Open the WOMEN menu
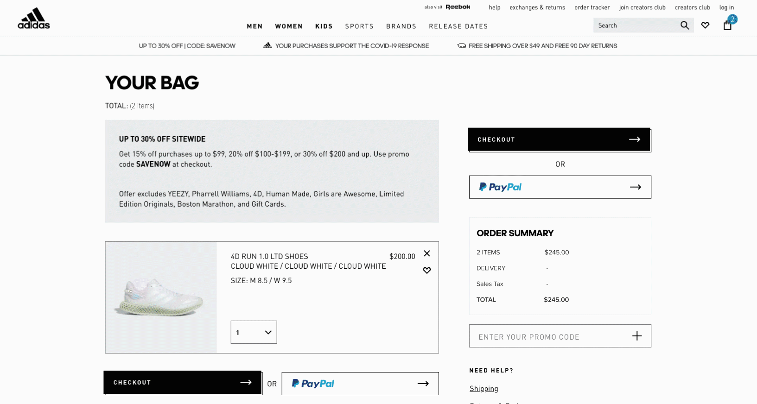This screenshot has height=404, width=757. click(x=289, y=26)
